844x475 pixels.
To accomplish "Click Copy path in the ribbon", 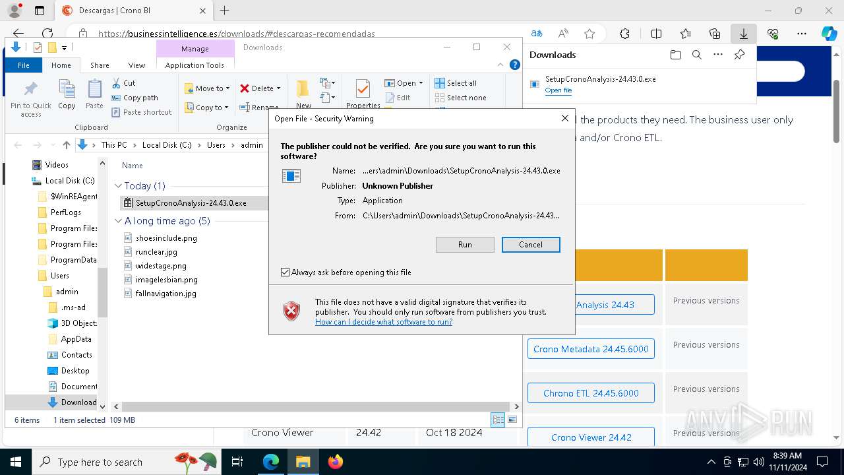I will point(135,98).
